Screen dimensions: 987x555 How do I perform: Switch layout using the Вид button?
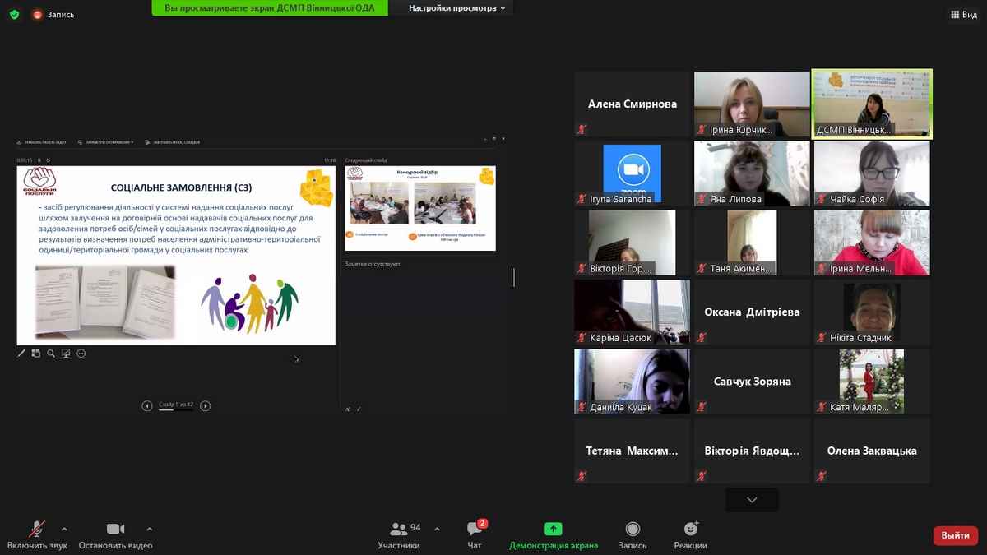coord(964,15)
